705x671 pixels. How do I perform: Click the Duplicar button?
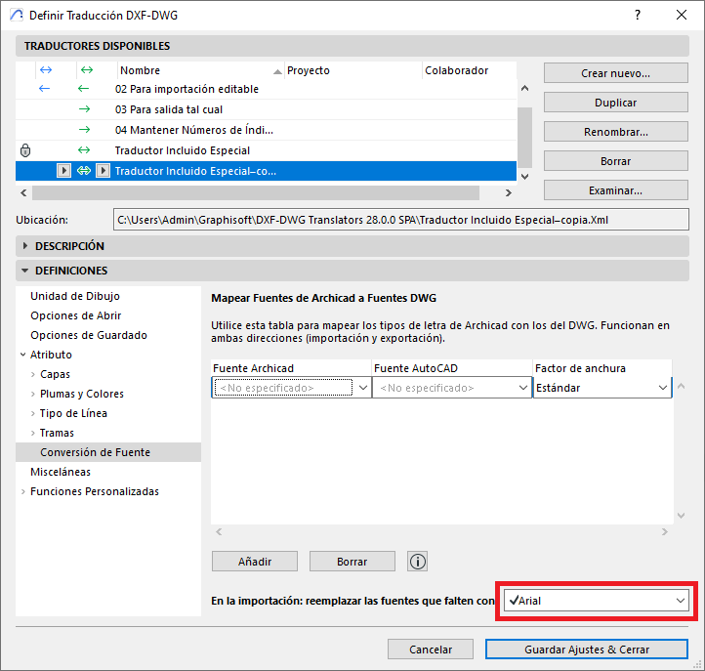click(615, 103)
